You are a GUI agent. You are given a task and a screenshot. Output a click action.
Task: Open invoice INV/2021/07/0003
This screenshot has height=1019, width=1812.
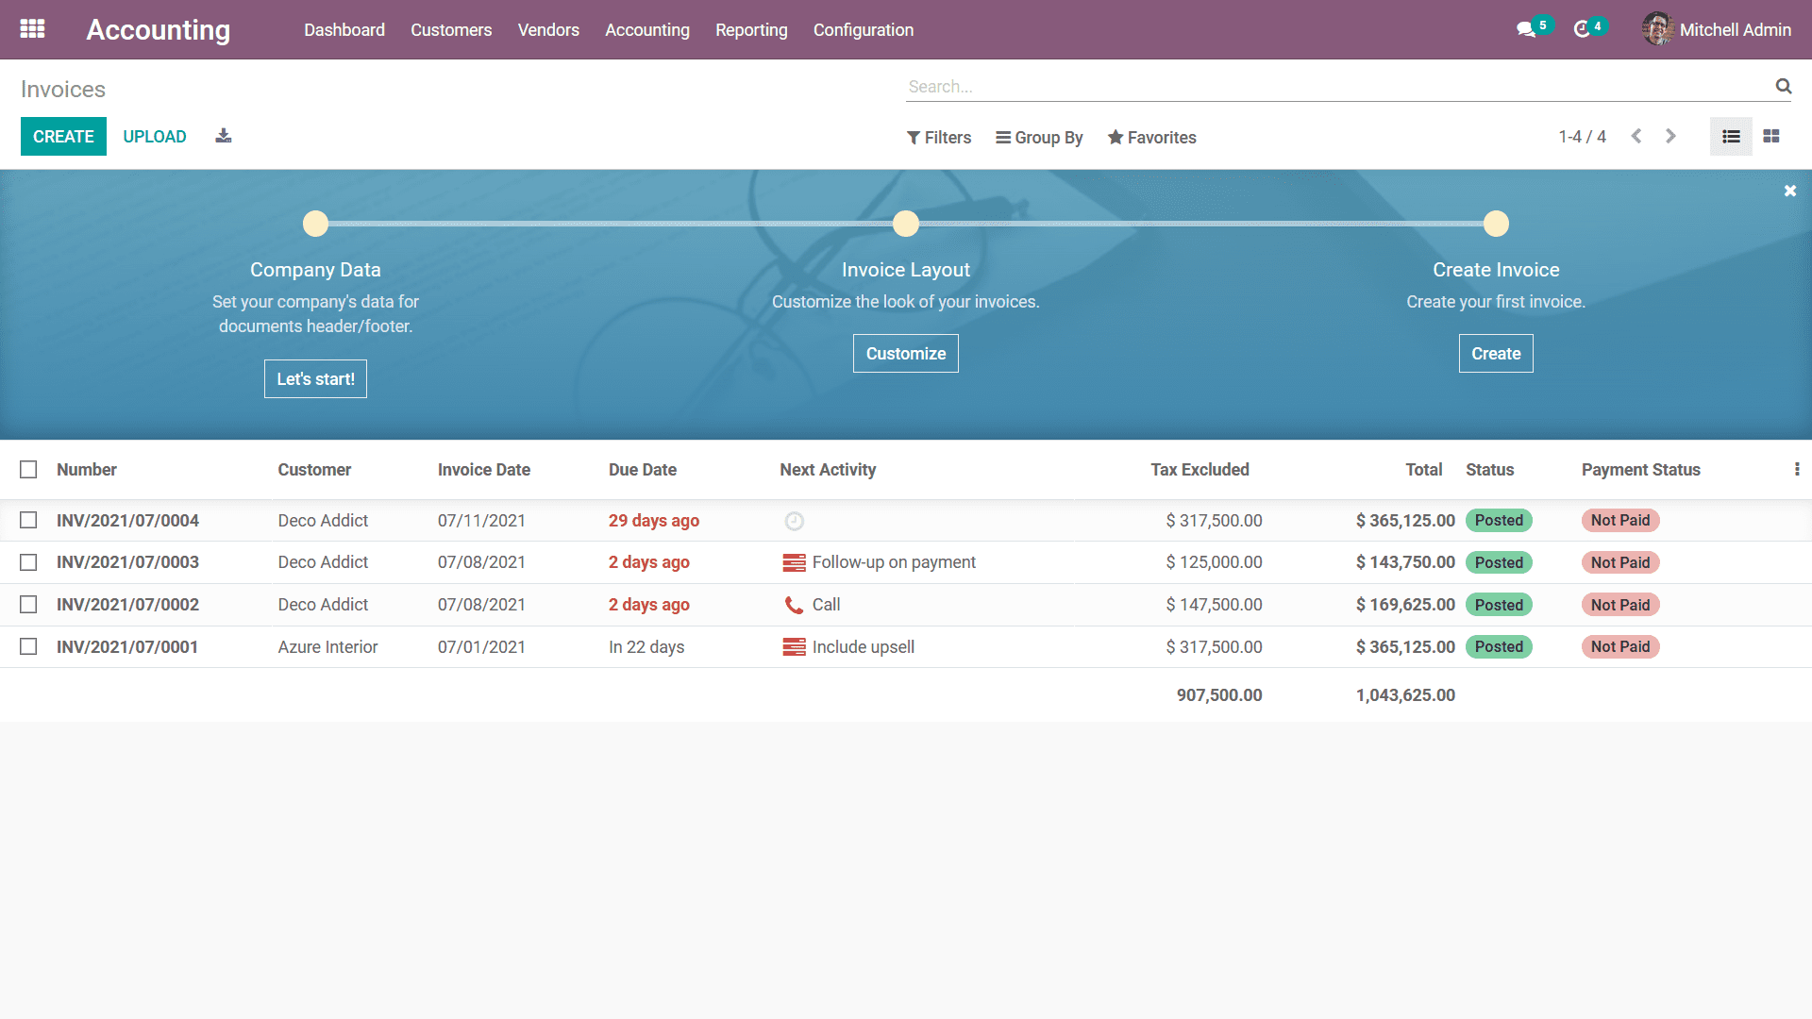coord(127,562)
